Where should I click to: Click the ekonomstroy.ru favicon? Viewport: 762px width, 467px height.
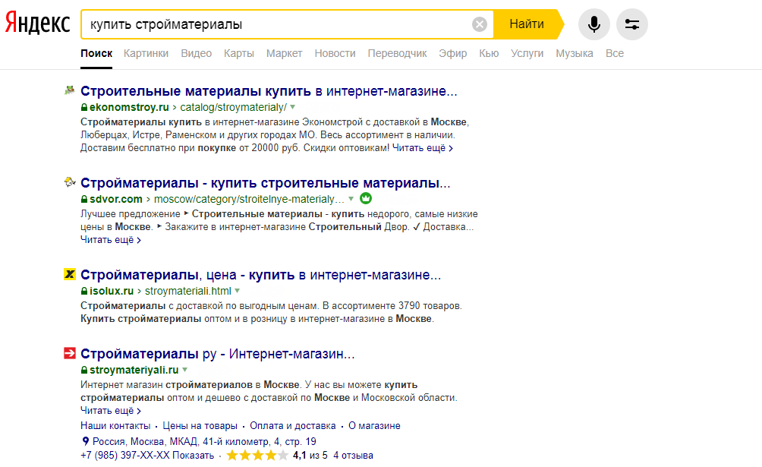(x=70, y=90)
